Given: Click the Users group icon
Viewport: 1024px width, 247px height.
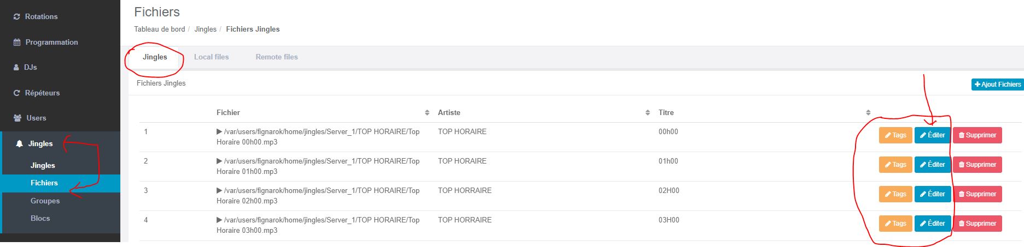Looking at the screenshot, I should pos(18,118).
